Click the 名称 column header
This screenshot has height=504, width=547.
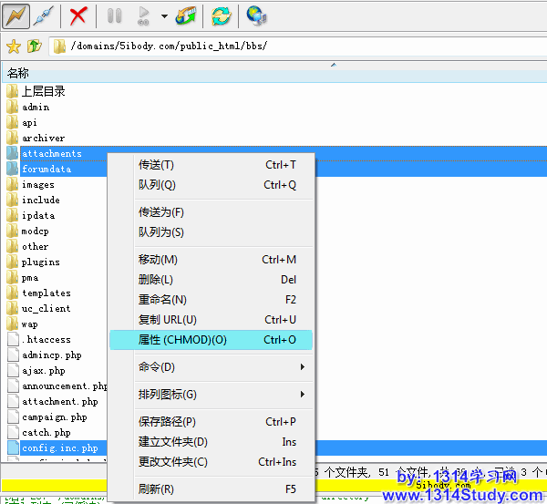[18, 73]
